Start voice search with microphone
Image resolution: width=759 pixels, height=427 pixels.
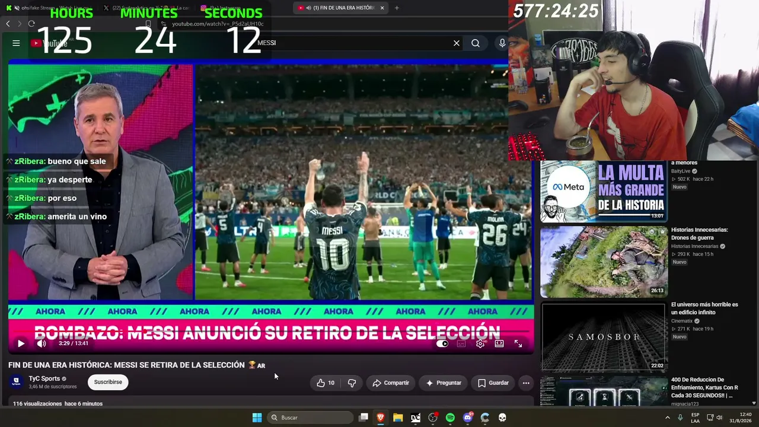502,43
